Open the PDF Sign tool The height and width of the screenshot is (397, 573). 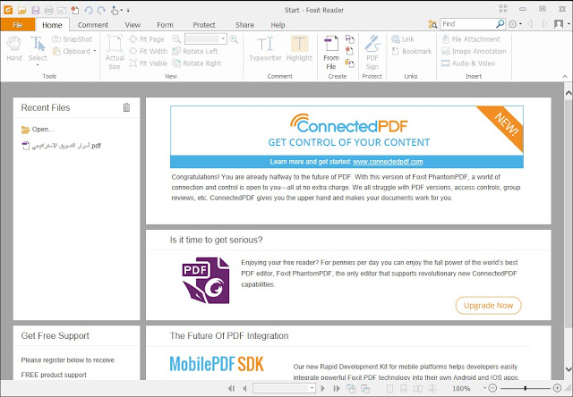372,52
